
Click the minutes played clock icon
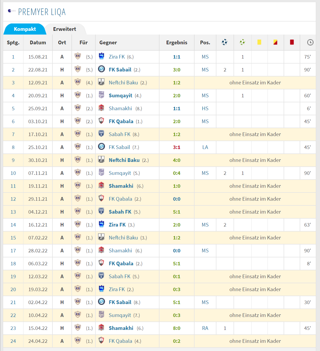coord(310,42)
